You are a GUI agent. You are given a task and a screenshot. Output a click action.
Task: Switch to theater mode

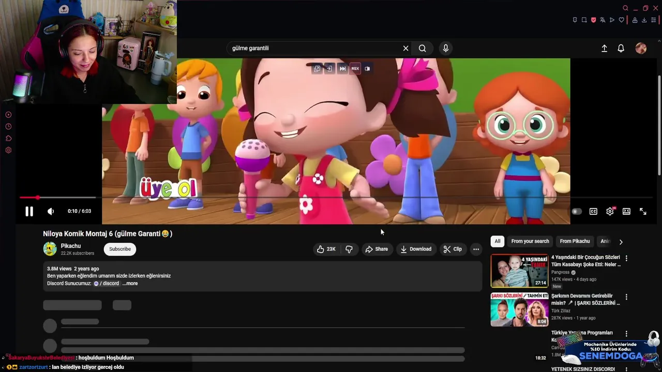626,211
